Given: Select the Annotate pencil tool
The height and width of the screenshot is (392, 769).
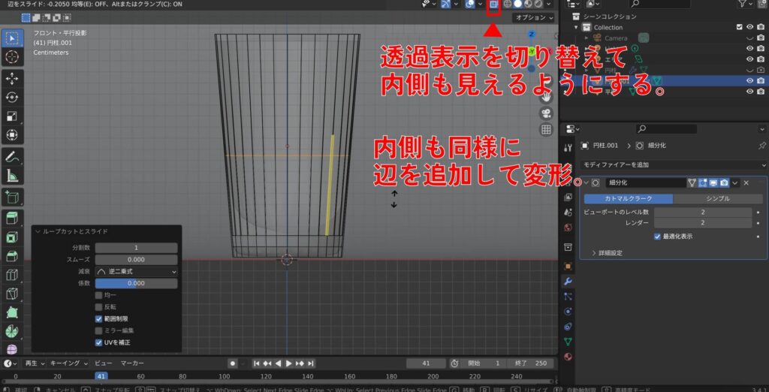Looking at the screenshot, I should point(12,157).
